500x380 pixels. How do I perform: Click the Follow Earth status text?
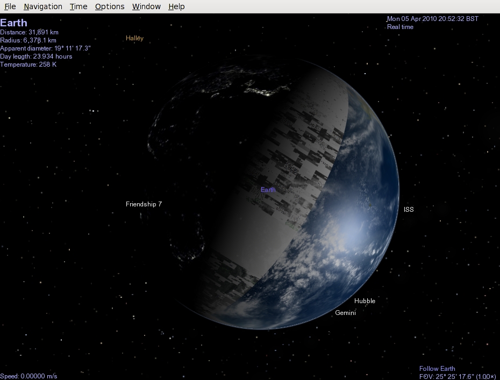(x=437, y=369)
